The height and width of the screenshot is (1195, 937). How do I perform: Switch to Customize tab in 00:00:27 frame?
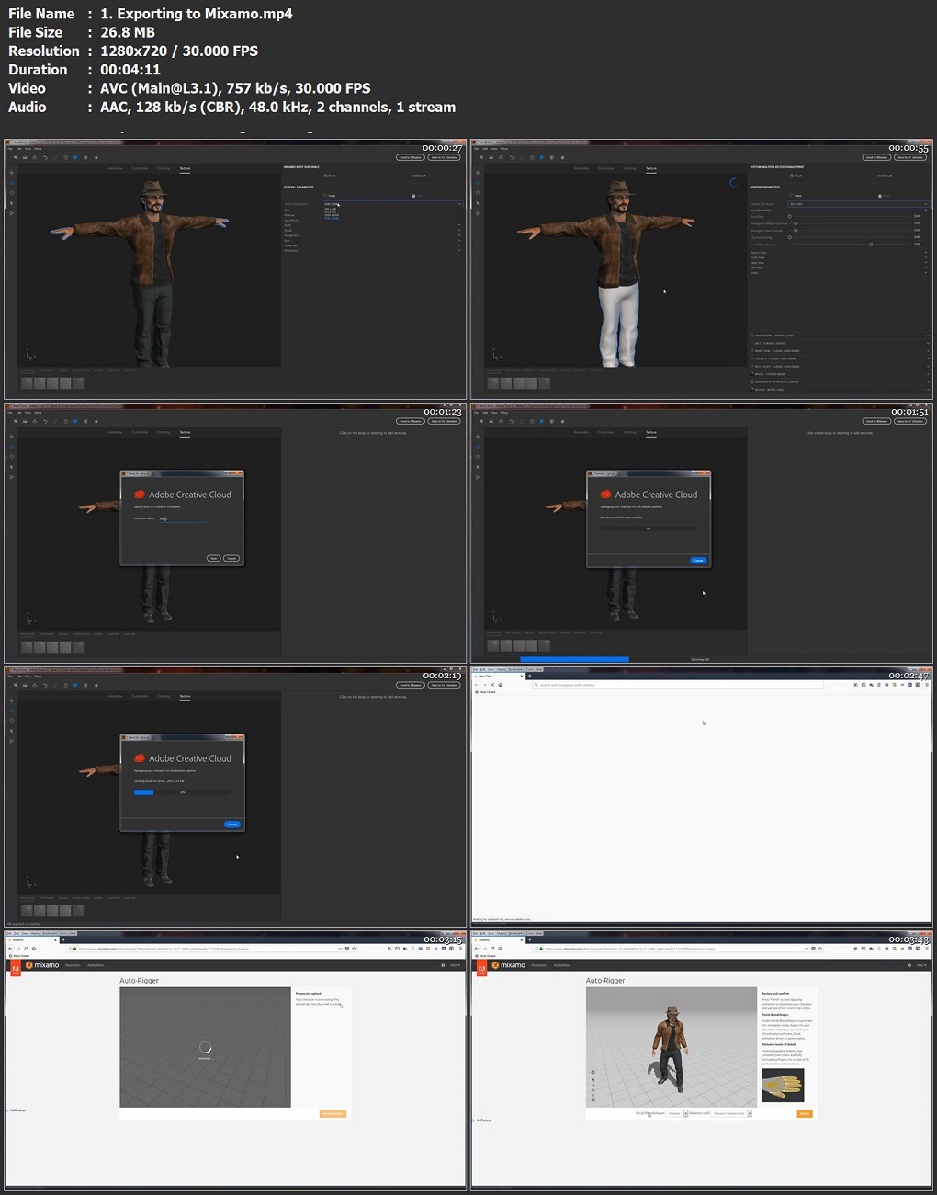(140, 168)
